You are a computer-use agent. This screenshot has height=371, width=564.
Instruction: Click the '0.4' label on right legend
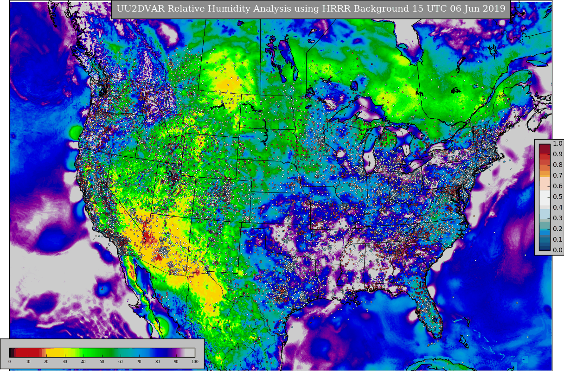558,208
